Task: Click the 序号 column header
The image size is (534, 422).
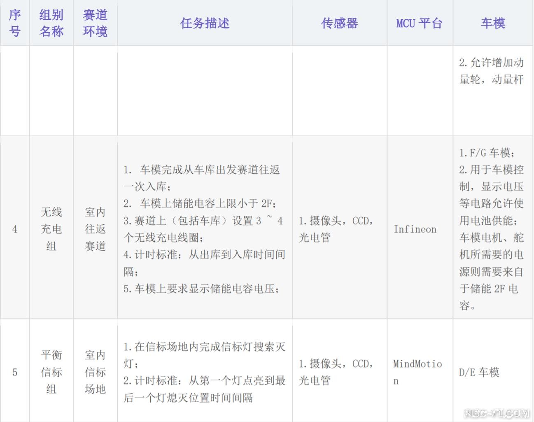Action: [x=15, y=23]
